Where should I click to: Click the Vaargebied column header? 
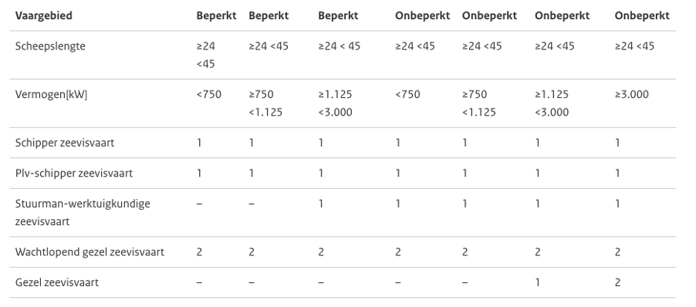(x=43, y=16)
